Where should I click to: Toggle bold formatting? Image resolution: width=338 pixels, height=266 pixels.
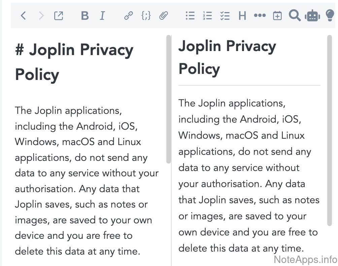[85, 15]
